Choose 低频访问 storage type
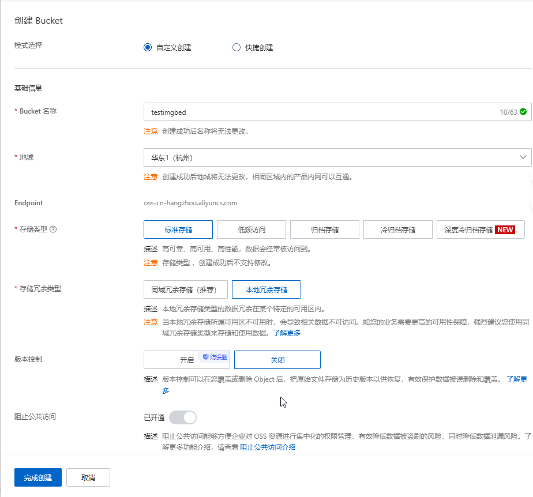The height and width of the screenshot is (497, 533). 252,229
